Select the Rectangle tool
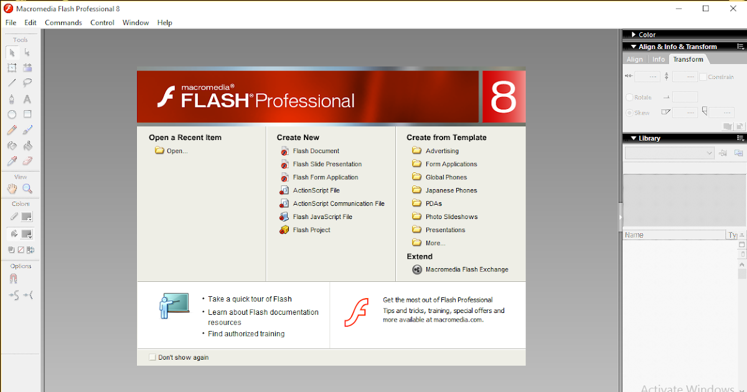 click(27, 114)
